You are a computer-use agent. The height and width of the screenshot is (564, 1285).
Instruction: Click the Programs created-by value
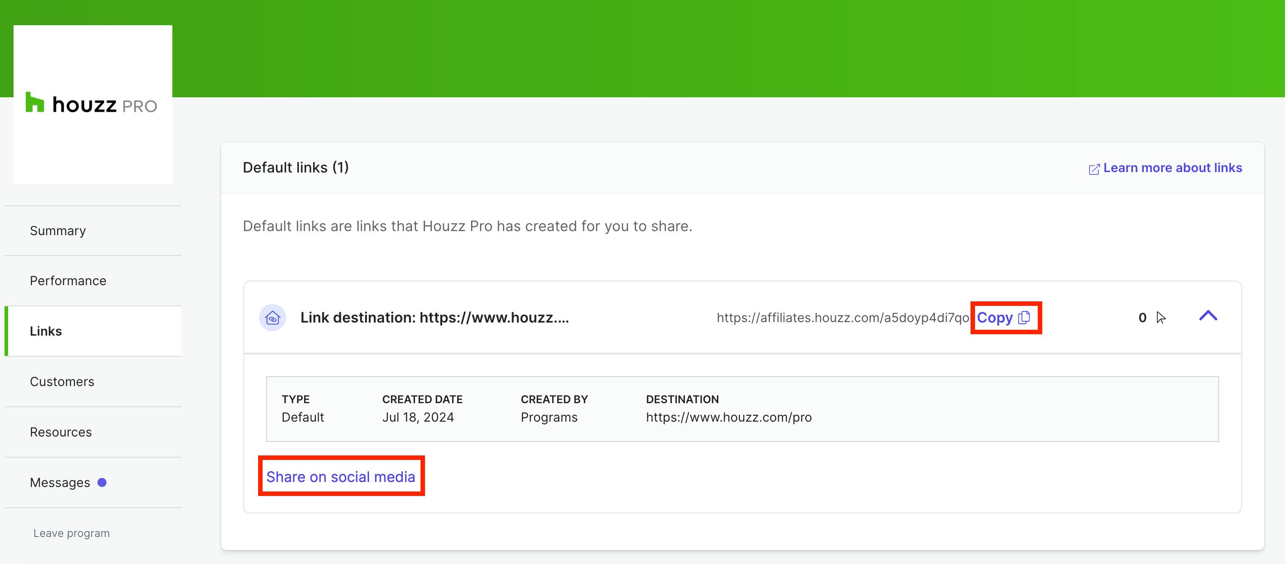coord(549,417)
